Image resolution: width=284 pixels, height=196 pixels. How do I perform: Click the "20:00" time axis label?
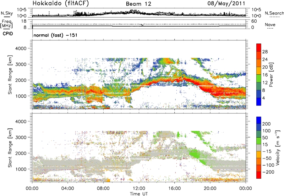(210, 189)
